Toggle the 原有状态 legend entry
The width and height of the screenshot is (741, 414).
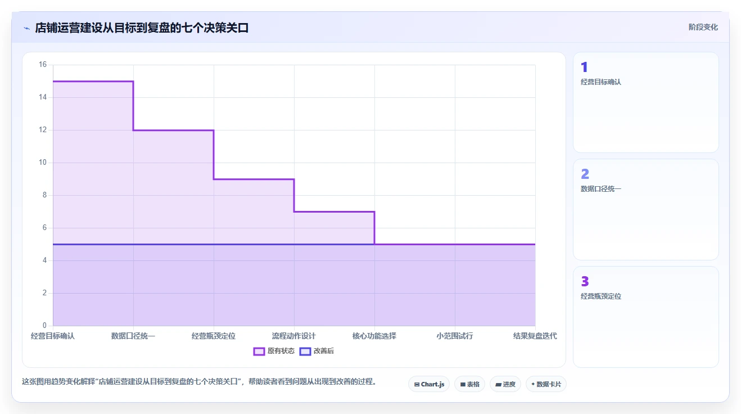pos(274,351)
